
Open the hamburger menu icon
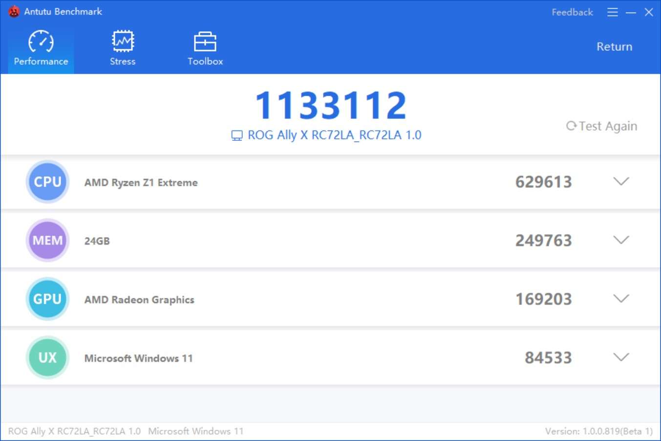tap(612, 12)
